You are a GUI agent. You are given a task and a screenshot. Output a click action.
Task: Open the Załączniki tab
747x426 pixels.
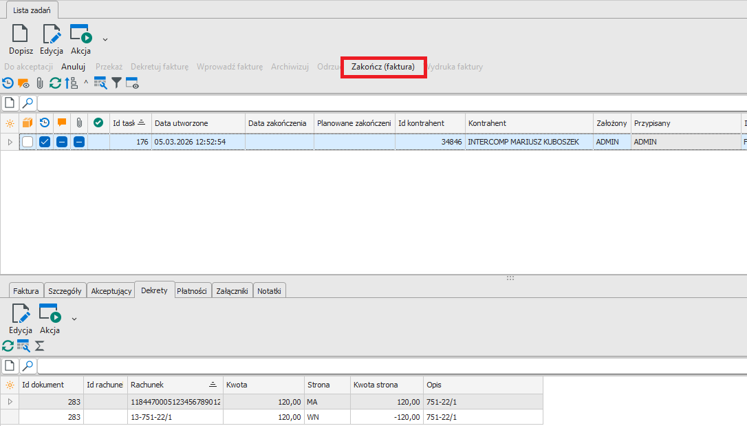(x=232, y=291)
